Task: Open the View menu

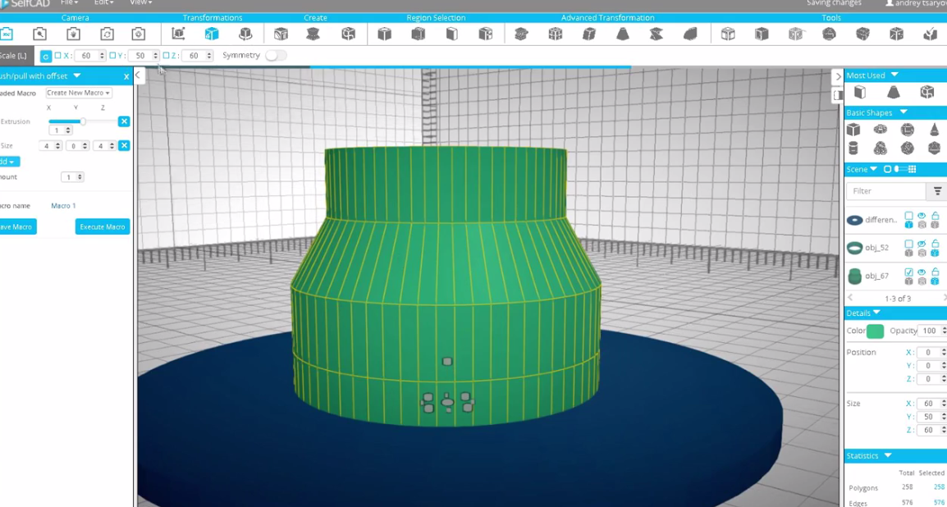Action: pos(140,3)
